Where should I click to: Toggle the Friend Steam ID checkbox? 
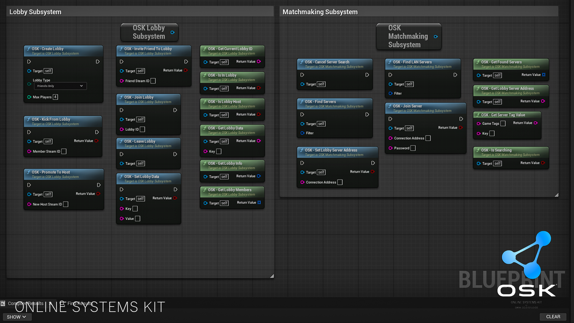[153, 81]
